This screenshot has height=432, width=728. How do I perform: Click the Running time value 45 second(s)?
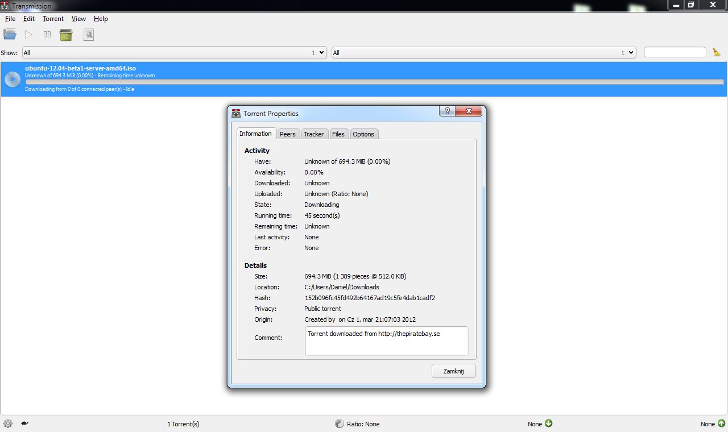pyautogui.click(x=322, y=215)
